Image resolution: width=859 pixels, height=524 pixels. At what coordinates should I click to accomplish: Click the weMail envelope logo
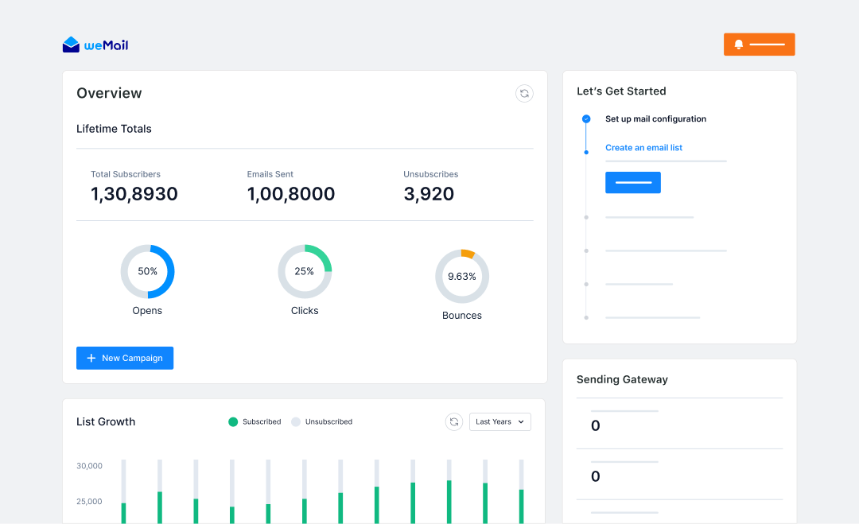(72, 45)
